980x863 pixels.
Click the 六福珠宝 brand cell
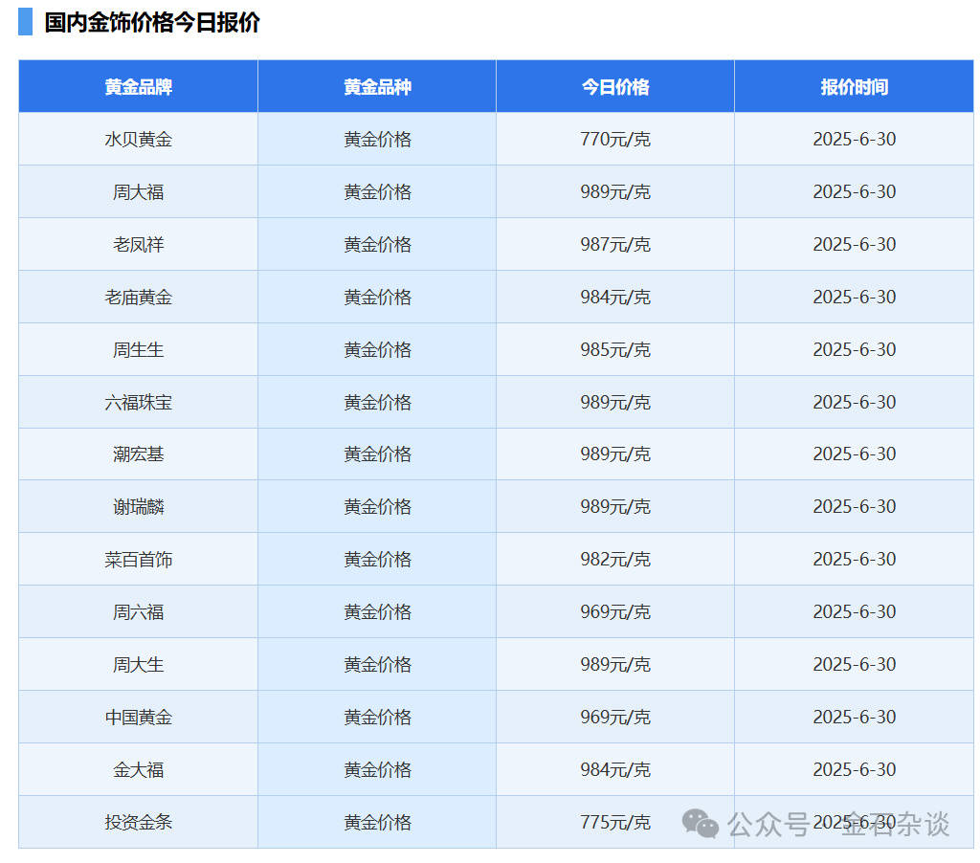(x=138, y=402)
